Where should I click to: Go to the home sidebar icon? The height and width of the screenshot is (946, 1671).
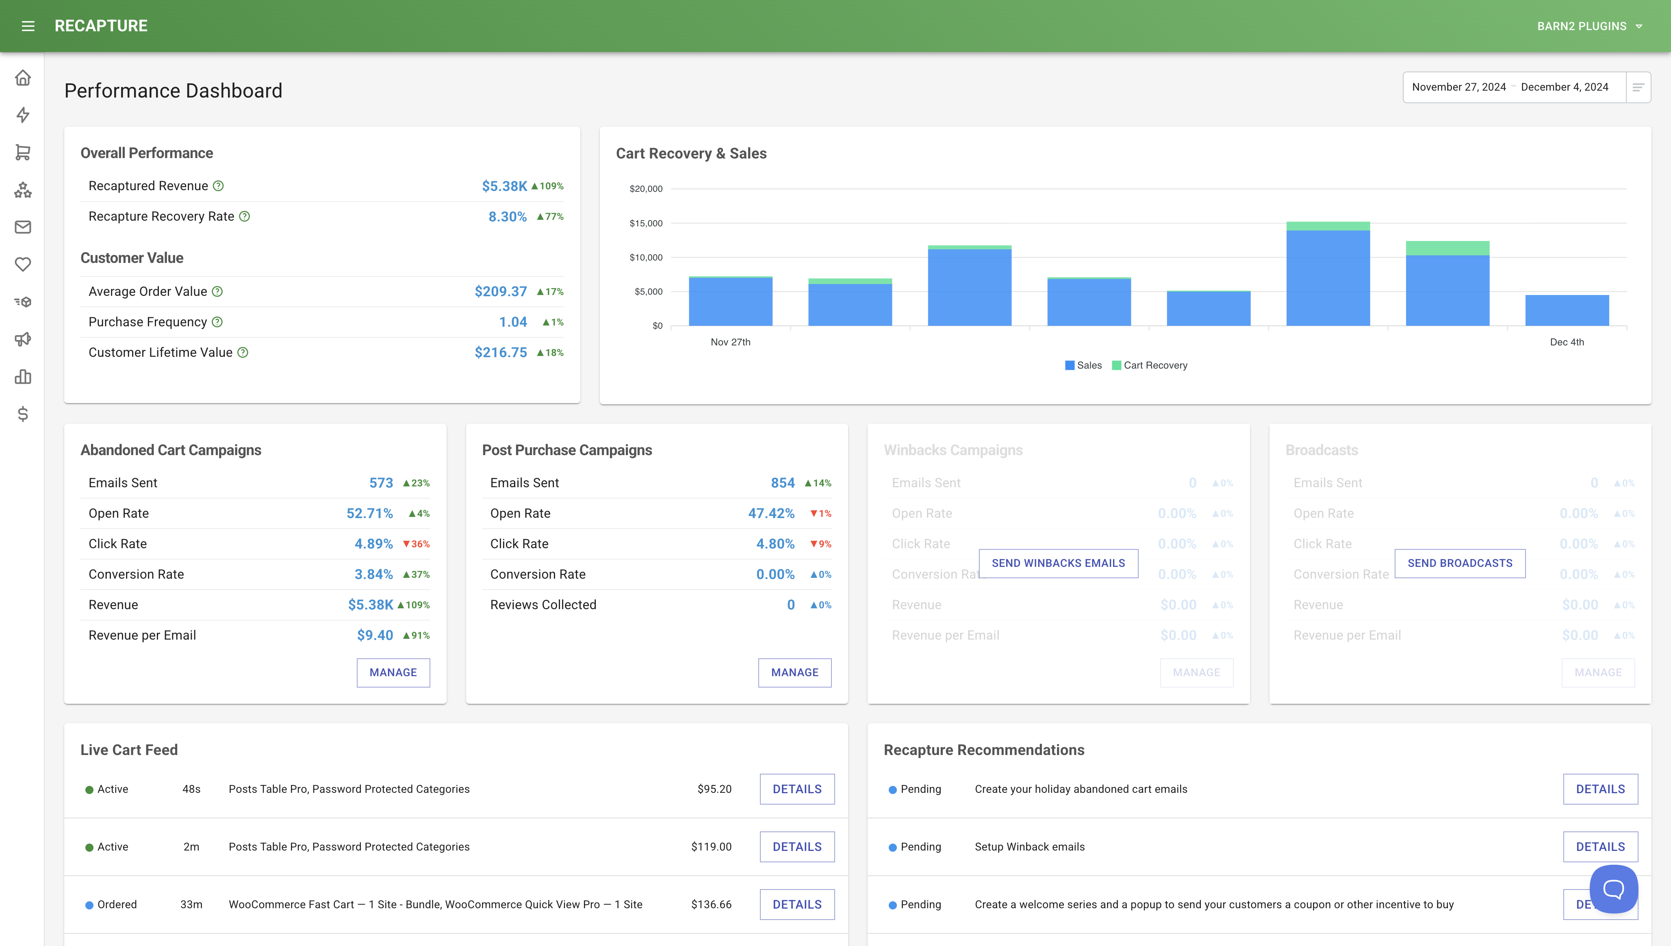click(x=23, y=78)
